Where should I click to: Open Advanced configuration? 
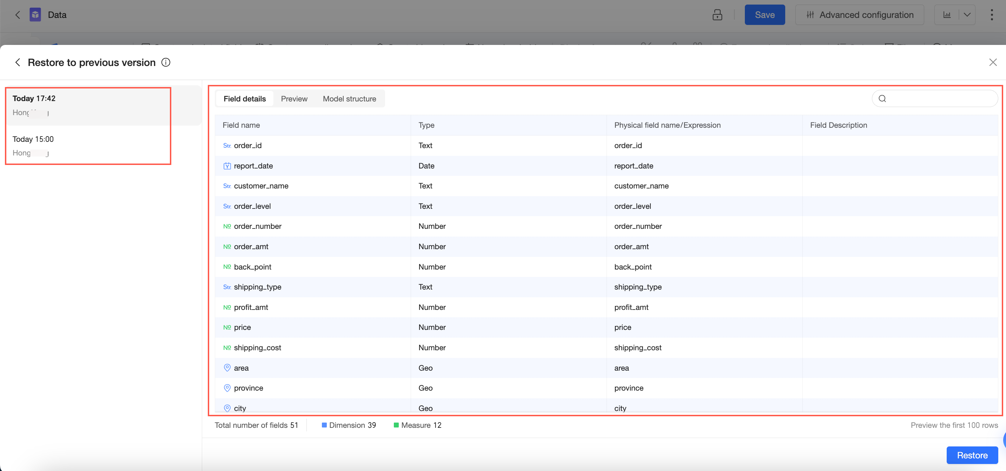pyautogui.click(x=859, y=15)
